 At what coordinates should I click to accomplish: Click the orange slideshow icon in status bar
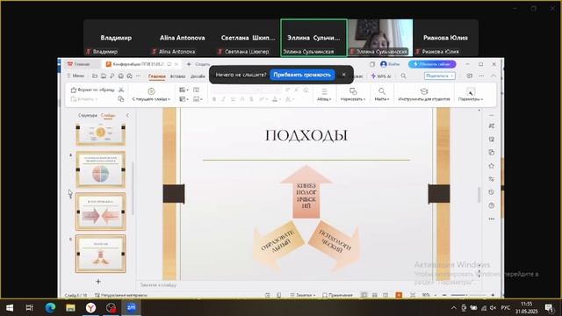(x=399, y=295)
